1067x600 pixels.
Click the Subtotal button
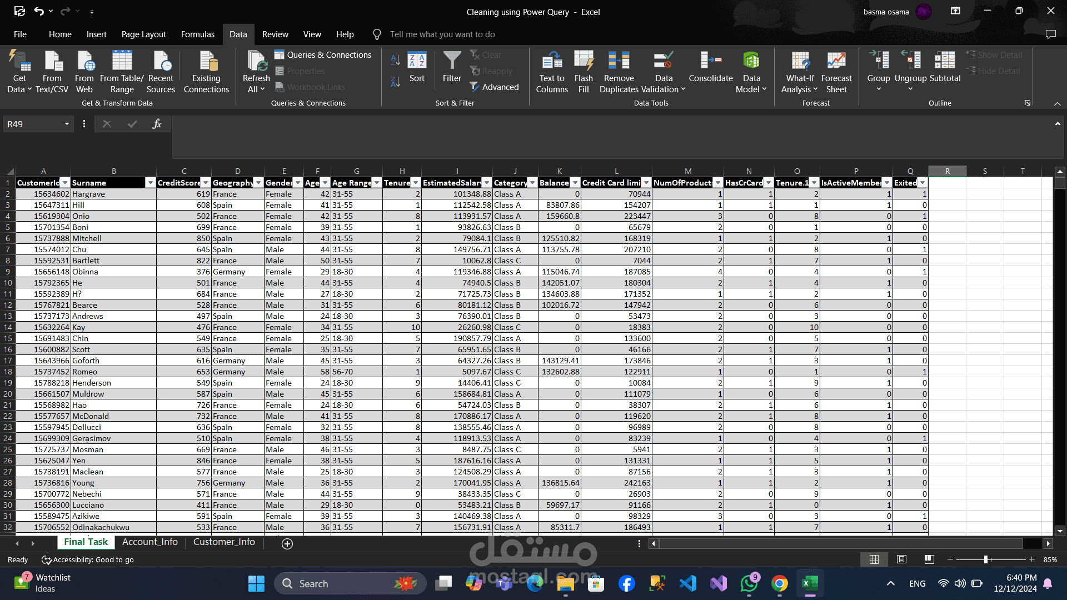(x=945, y=68)
